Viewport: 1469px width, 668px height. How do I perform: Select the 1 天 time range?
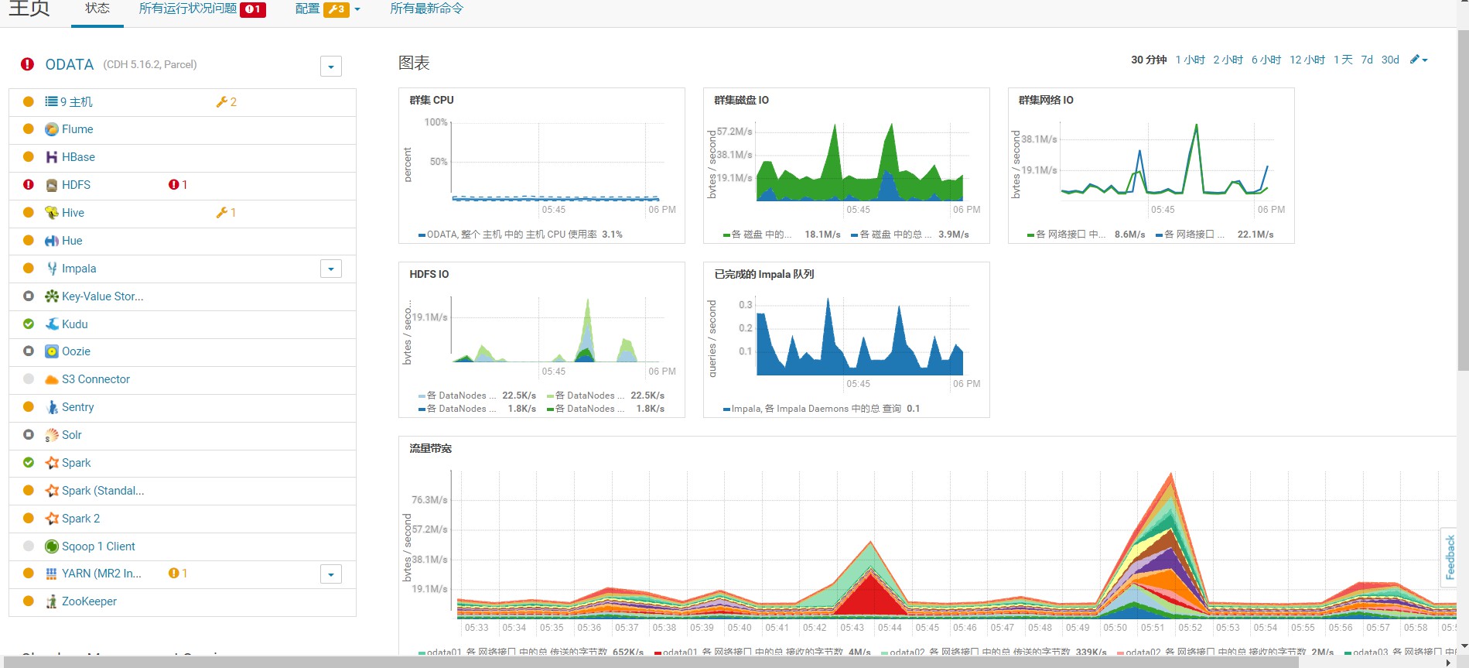tap(1343, 60)
